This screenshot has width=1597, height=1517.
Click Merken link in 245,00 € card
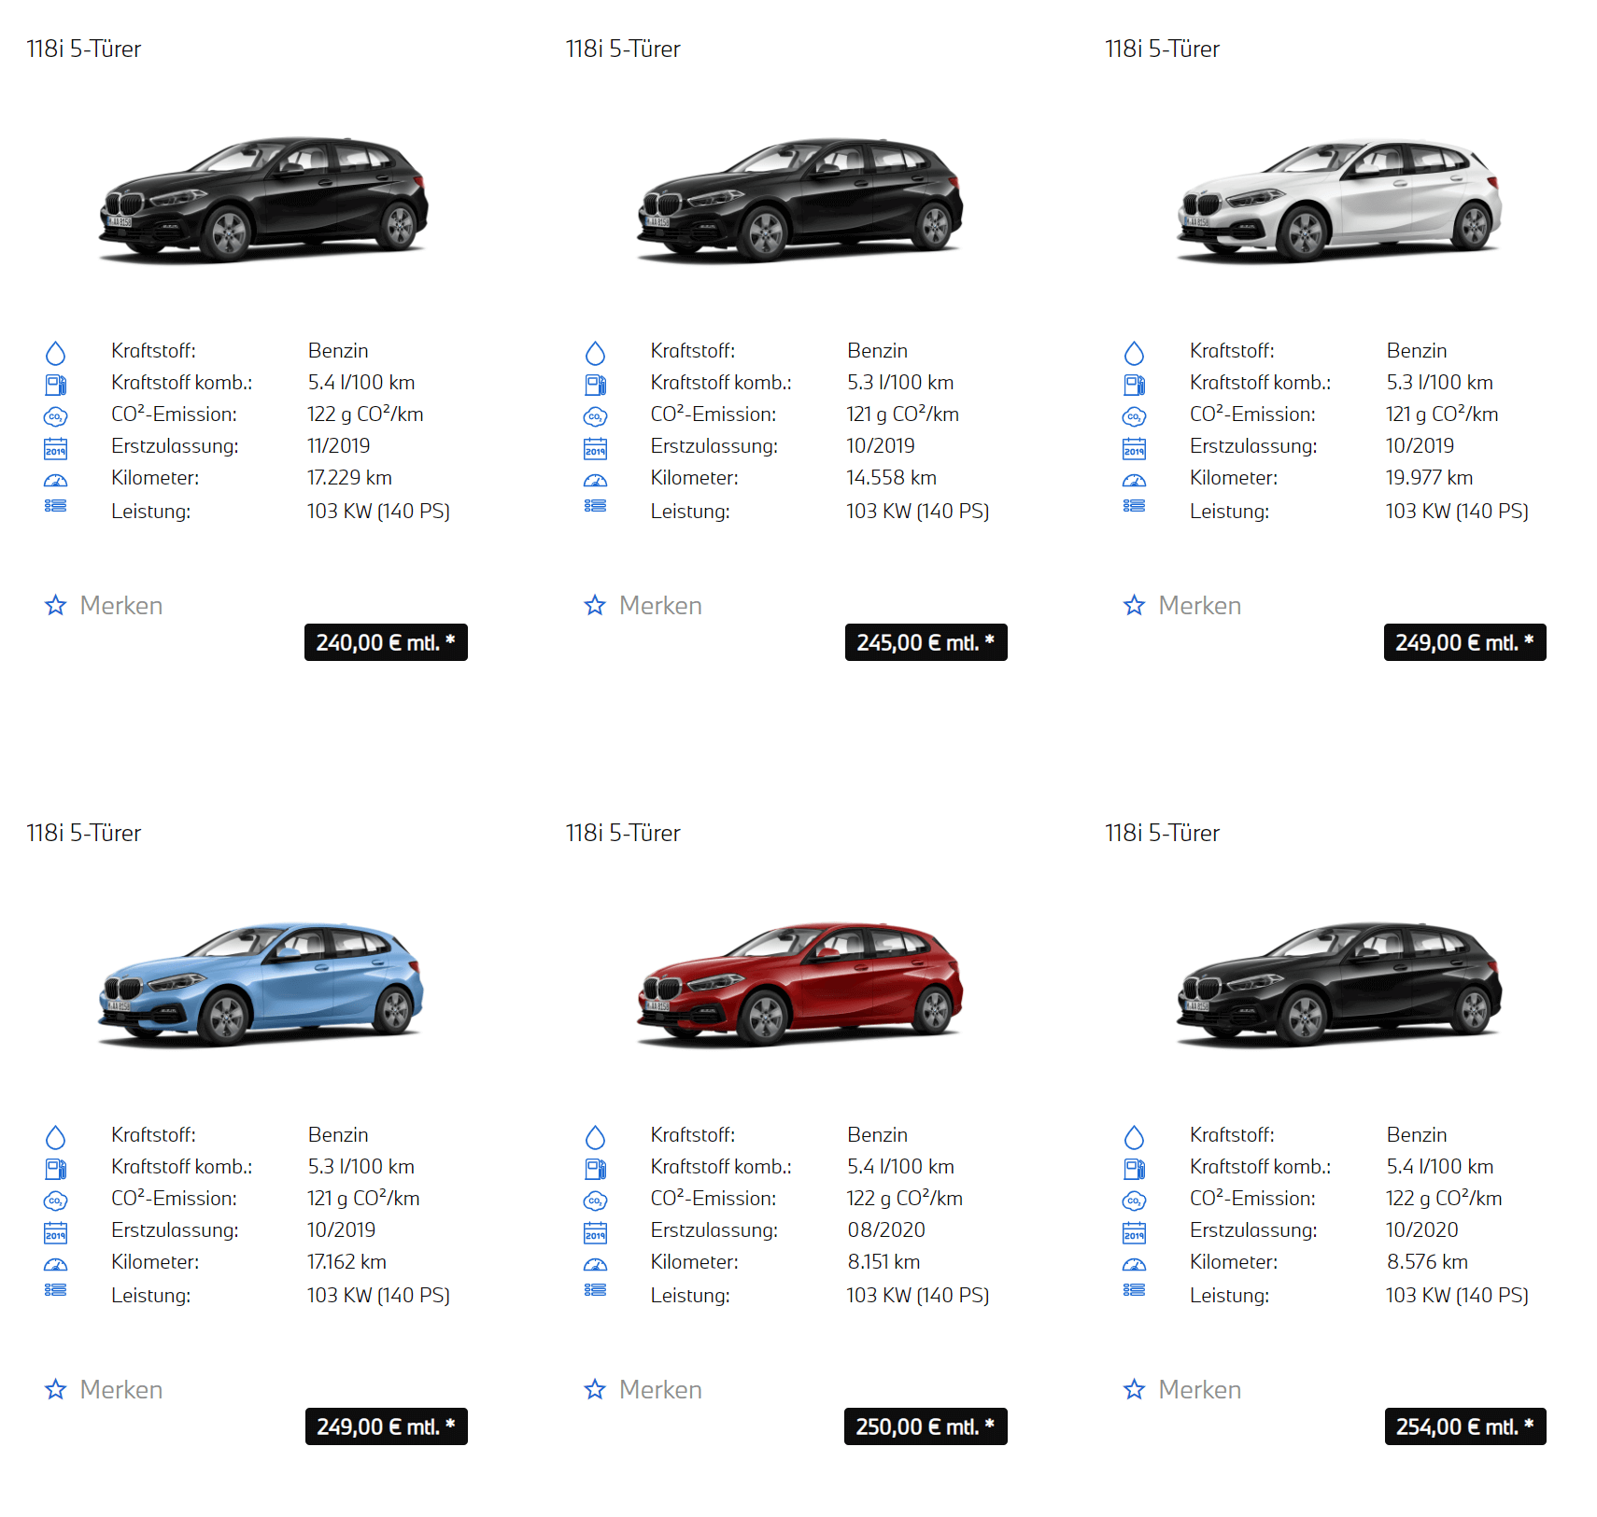click(660, 605)
